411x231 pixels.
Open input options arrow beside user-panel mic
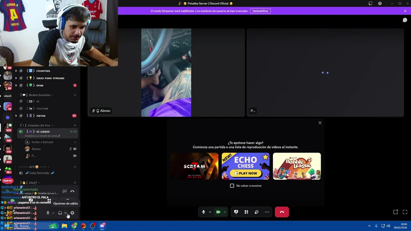pos(53,213)
